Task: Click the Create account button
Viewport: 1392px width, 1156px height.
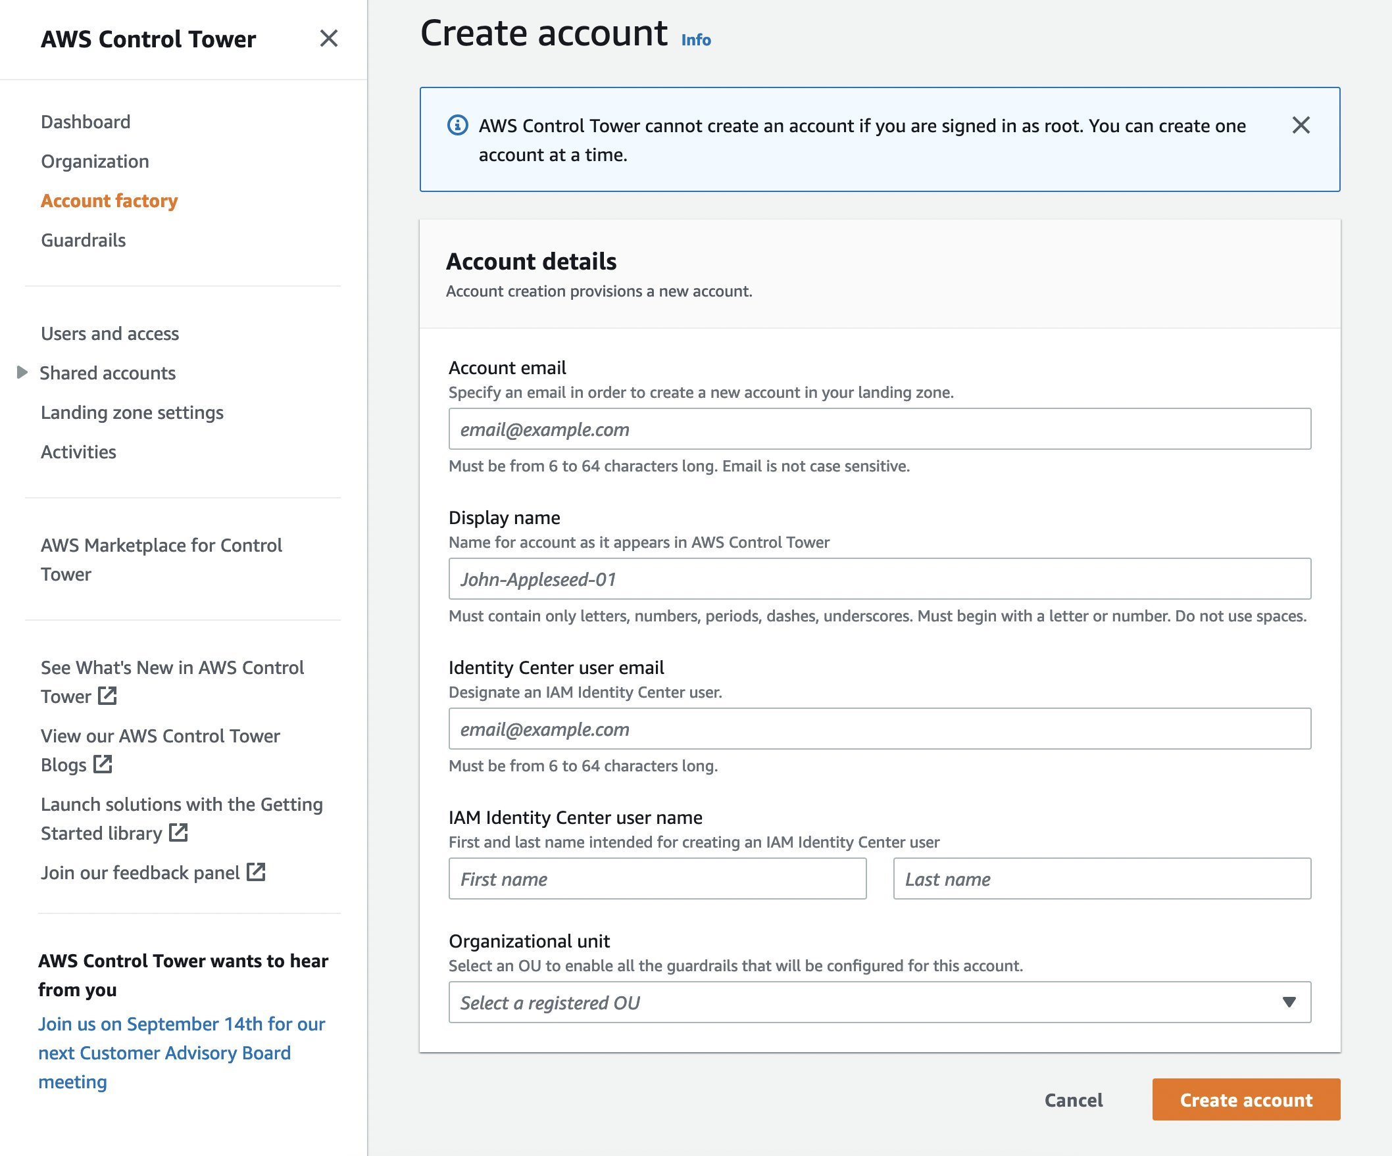Action: (x=1246, y=1099)
